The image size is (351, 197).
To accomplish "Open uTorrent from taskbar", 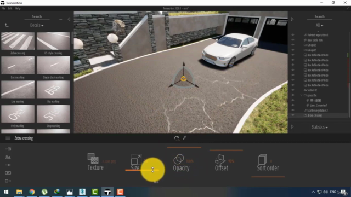I will click(x=44, y=192).
